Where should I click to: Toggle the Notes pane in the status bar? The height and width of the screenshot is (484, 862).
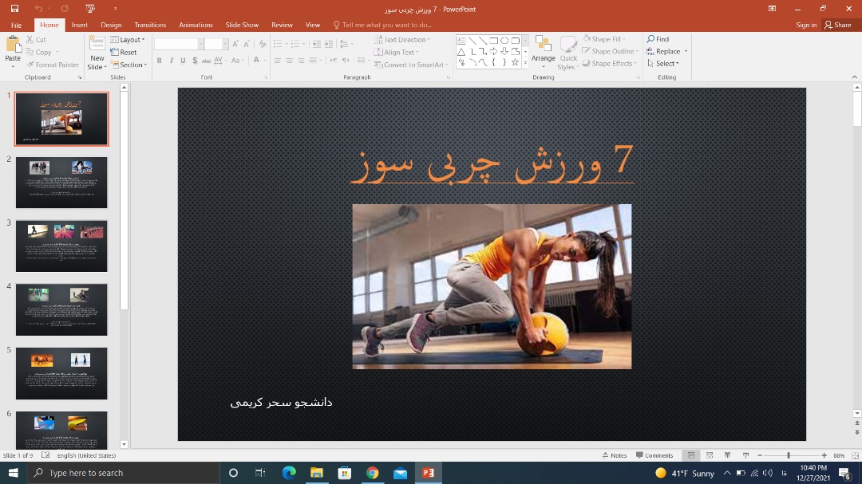tap(614, 455)
